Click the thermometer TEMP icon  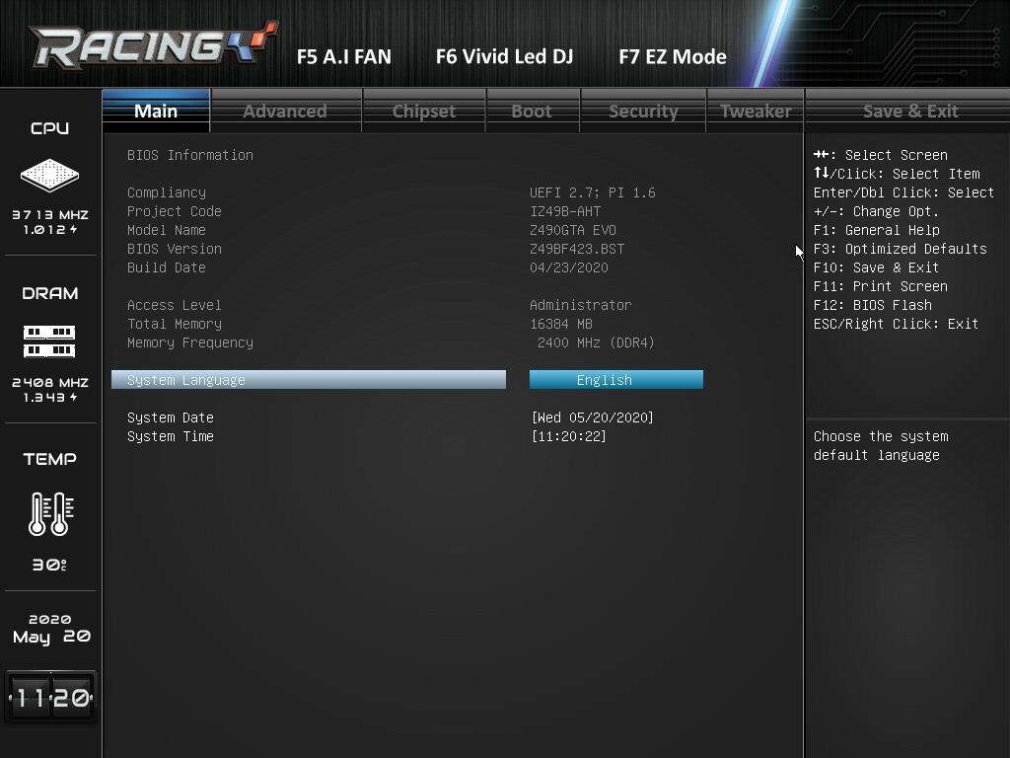click(51, 513)
